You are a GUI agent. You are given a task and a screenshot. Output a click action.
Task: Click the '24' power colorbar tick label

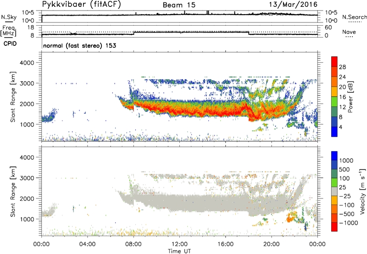pyautogui.click(x=342, y=77)
